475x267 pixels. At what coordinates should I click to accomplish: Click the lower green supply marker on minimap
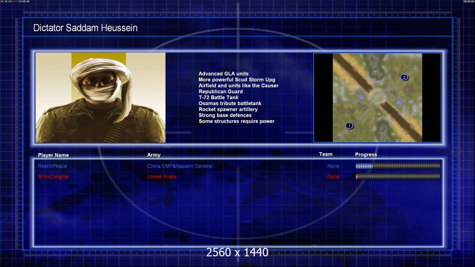[380, 114]
